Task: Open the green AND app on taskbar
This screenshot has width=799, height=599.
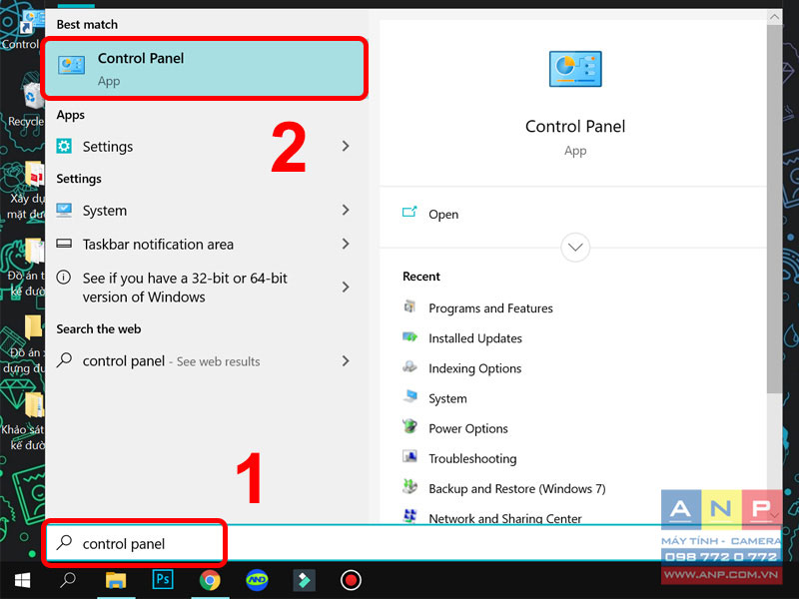Action: tap(257, 580)
